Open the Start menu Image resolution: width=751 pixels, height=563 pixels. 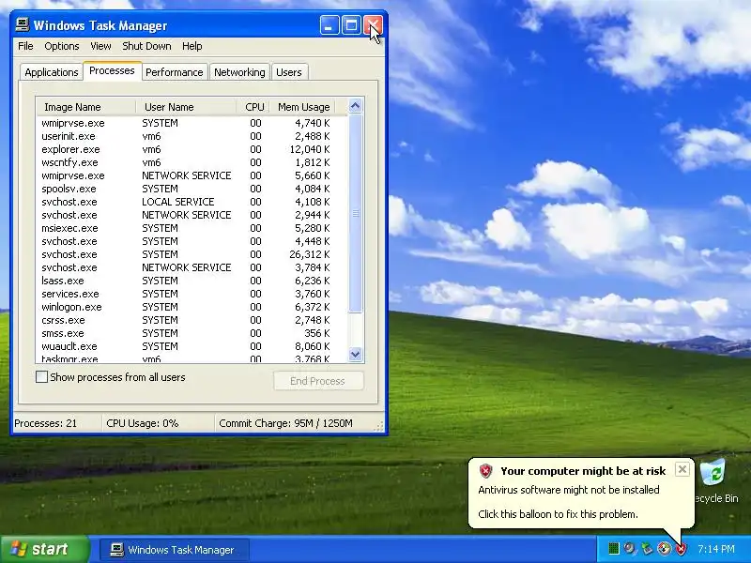(x=45, y=549)
